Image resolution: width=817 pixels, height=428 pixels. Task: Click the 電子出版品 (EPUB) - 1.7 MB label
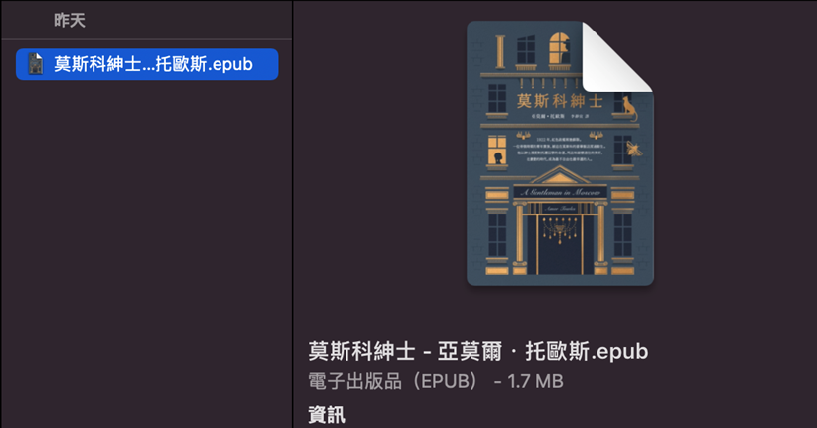point(436,381)
